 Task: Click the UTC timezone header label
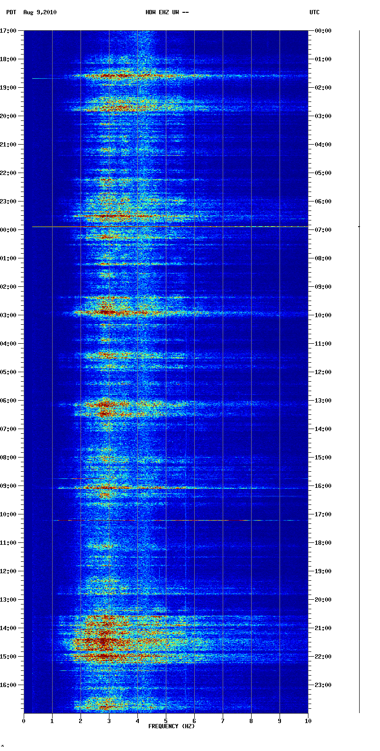pos(315,12)
